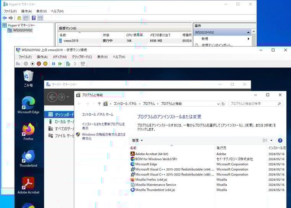Expand the 新規 submenu arrow in the actions pane

pyautogui.click(x=248, y=39)
